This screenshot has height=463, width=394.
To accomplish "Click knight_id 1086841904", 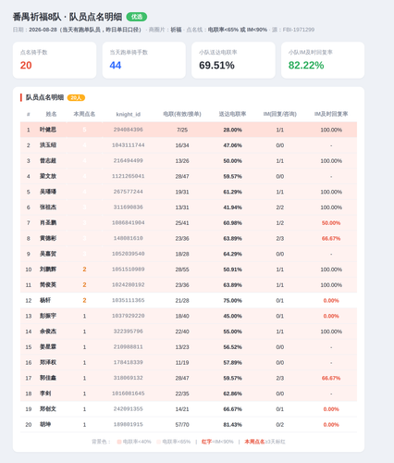I will pos(129,222).
